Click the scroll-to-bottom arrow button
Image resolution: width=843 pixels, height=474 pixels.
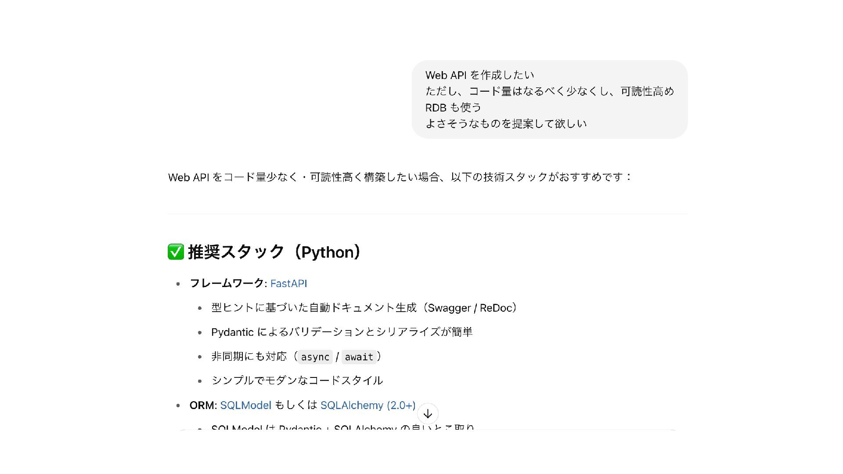[x=428, y=414]
